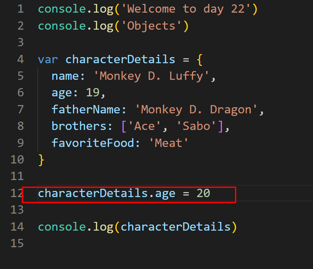Click line number 15 in the gutter
This screenshot has height=269, width=313.
[17, 243]
